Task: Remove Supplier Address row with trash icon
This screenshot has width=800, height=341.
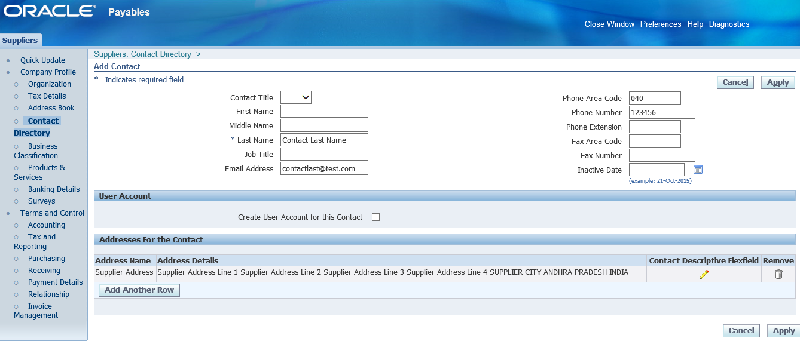Action: click(778, 274)
